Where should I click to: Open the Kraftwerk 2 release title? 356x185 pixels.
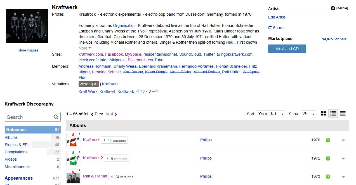(x=93, y=158)
